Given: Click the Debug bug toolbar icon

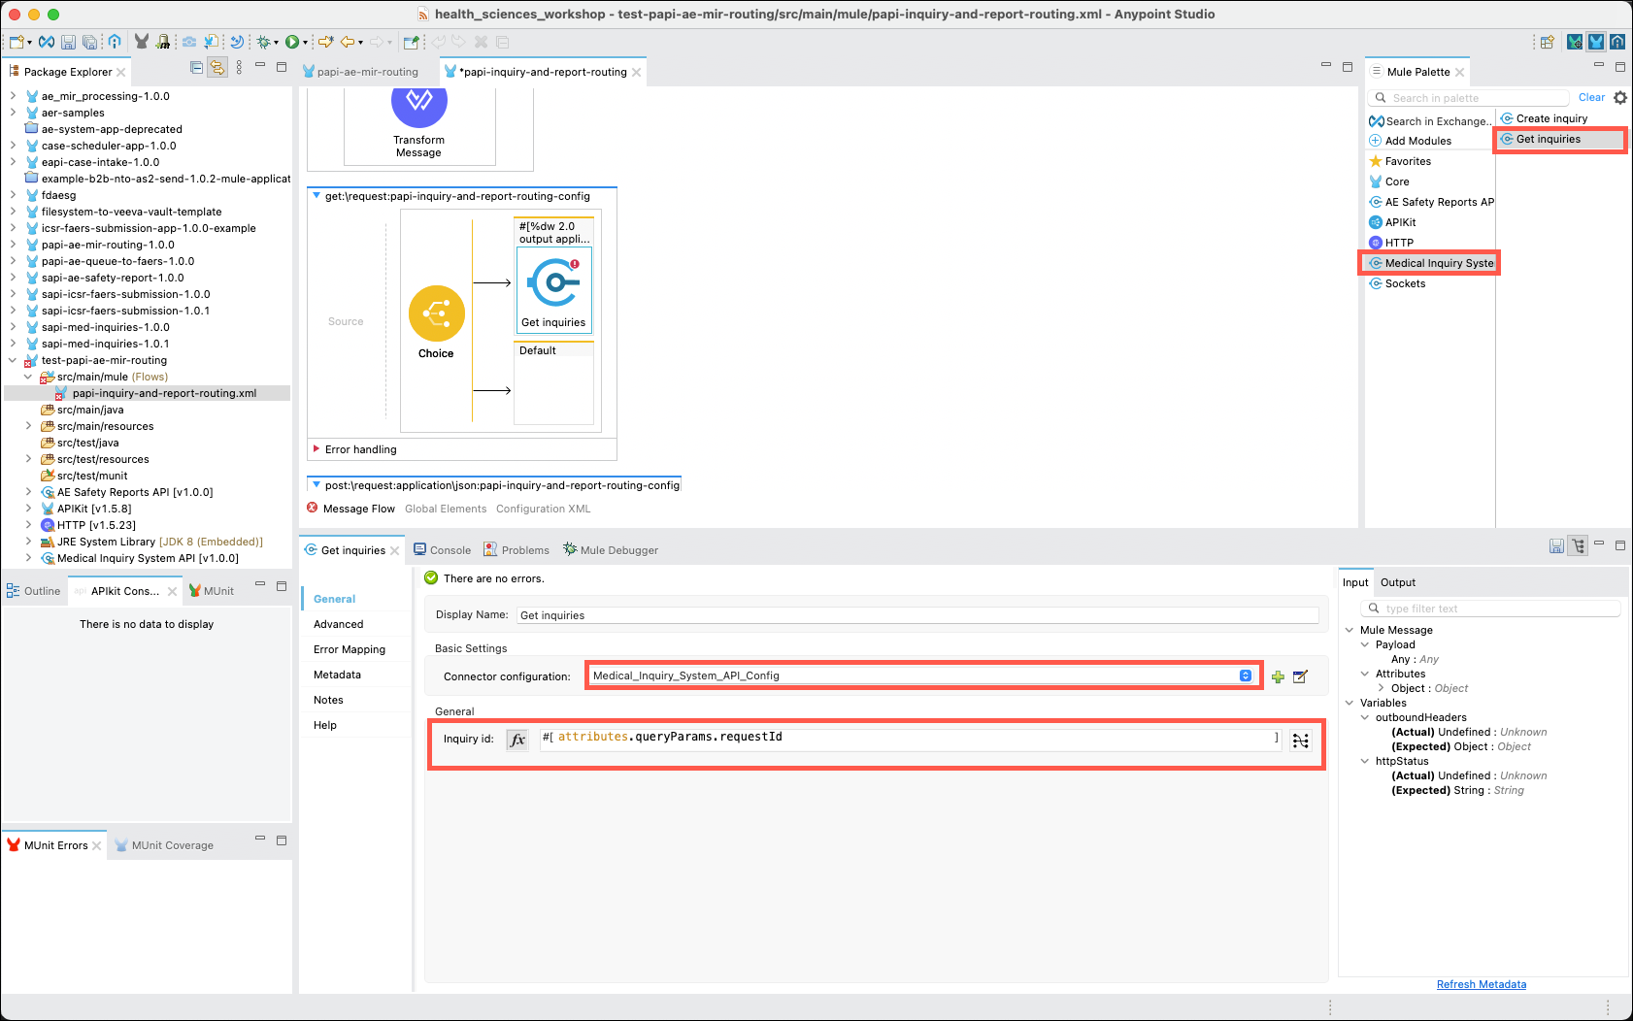Looking at the screenshot, I should (263, 42).
